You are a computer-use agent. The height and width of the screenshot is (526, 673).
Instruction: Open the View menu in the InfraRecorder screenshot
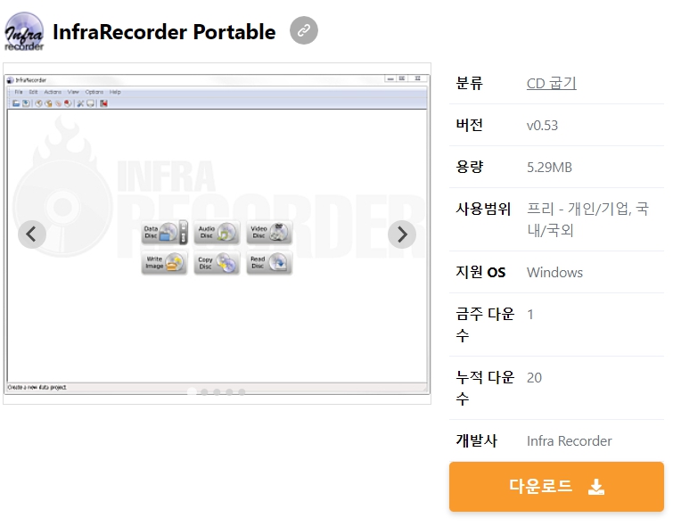pyautogui.click(x=73, y=92)
